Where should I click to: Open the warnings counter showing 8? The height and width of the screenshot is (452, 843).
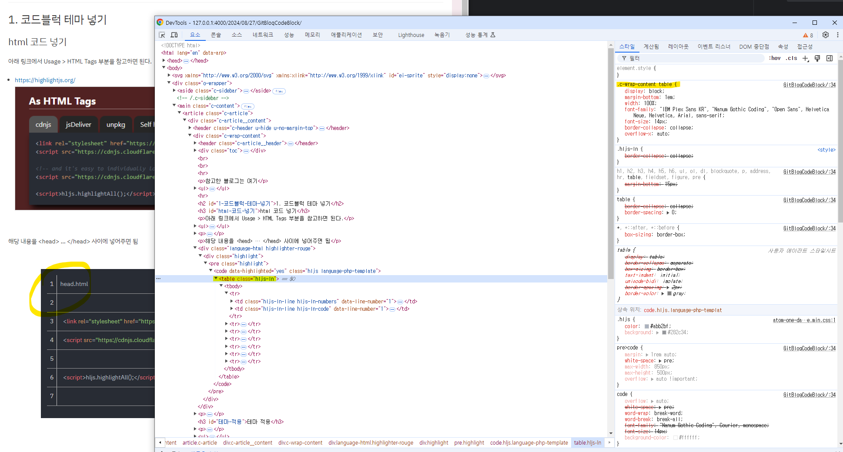(808, 35)
